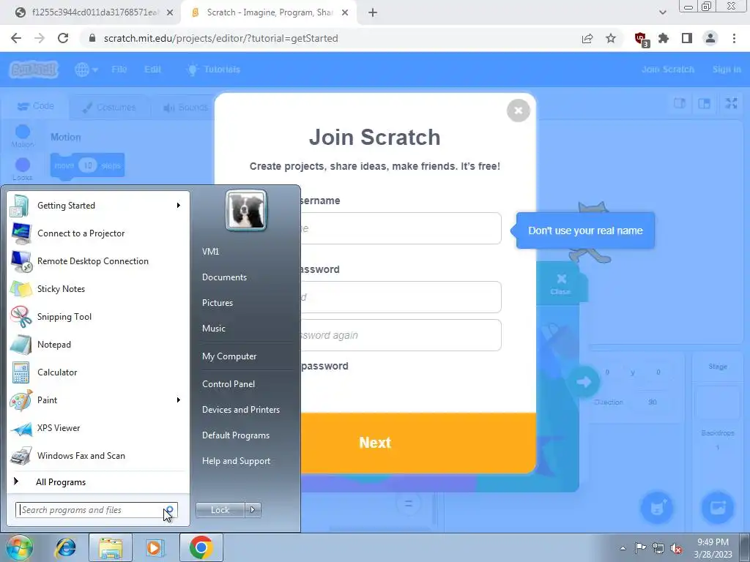Share this page icon in address bar
Image resolution: width=750 pixels, height=562 pixels.
click(x=587, y=38)
